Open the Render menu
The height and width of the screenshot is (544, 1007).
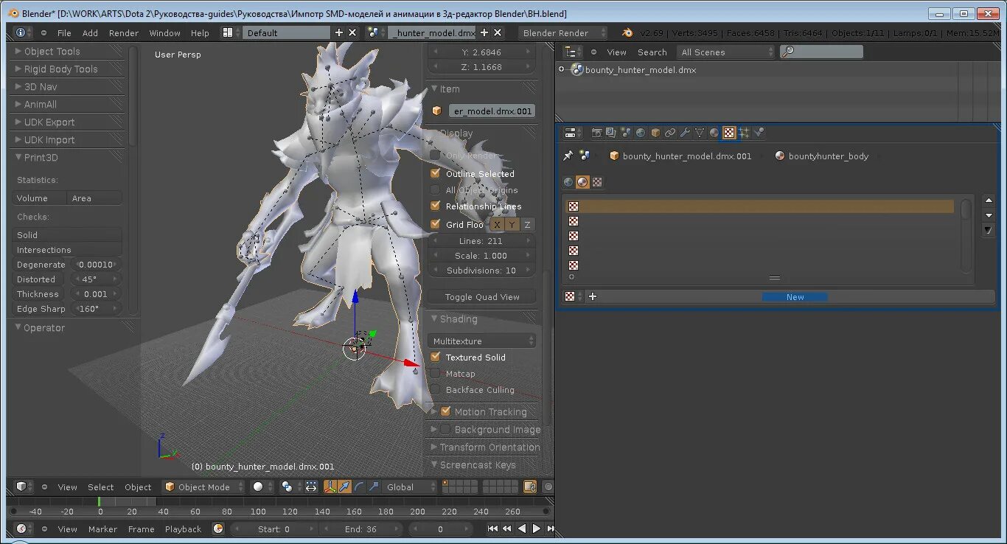124,32
